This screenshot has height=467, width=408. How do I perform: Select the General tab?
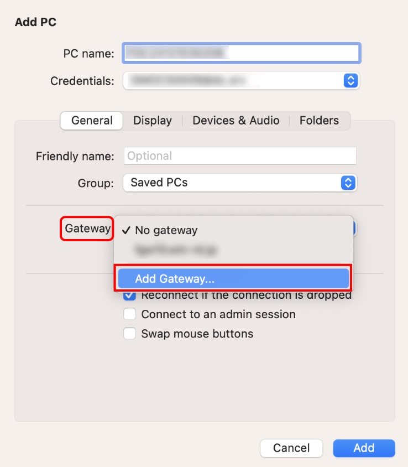[92, 121]
